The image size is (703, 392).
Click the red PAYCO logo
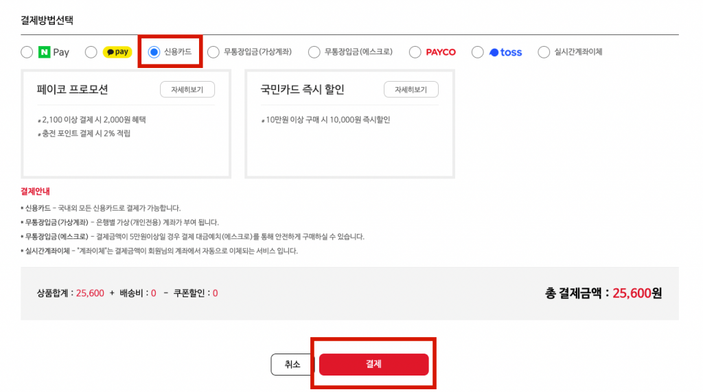point(441,52)
